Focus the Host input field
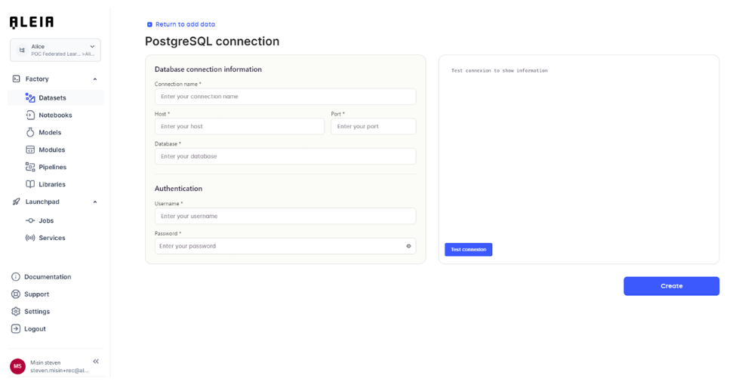 (239, 126)
